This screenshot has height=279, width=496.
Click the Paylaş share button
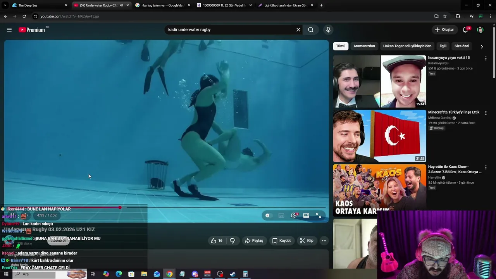tap(254, 241)
